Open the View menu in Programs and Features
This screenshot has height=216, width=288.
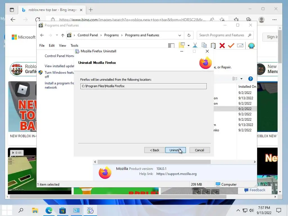62,45
